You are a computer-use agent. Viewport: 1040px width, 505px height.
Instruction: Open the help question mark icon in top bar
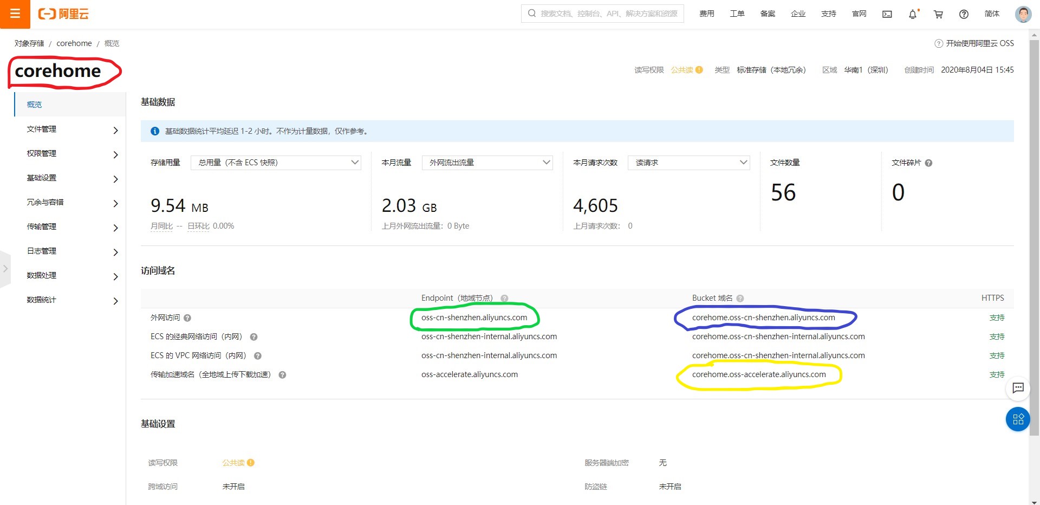tap(964, 15)
